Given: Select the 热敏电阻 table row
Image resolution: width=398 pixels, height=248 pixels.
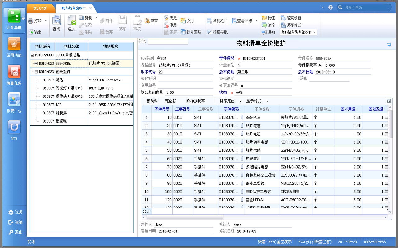Looking at the screenshot, I should tap(265, 159).
